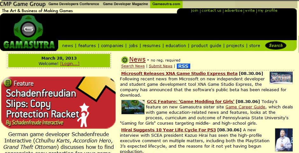
Task: Open the Schadenfreudian Slips feature banner
Action: 58,102
